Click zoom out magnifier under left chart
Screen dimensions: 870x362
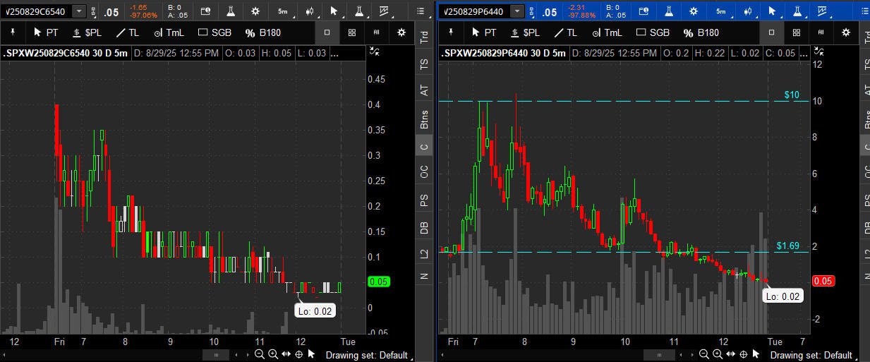point(260,354)
